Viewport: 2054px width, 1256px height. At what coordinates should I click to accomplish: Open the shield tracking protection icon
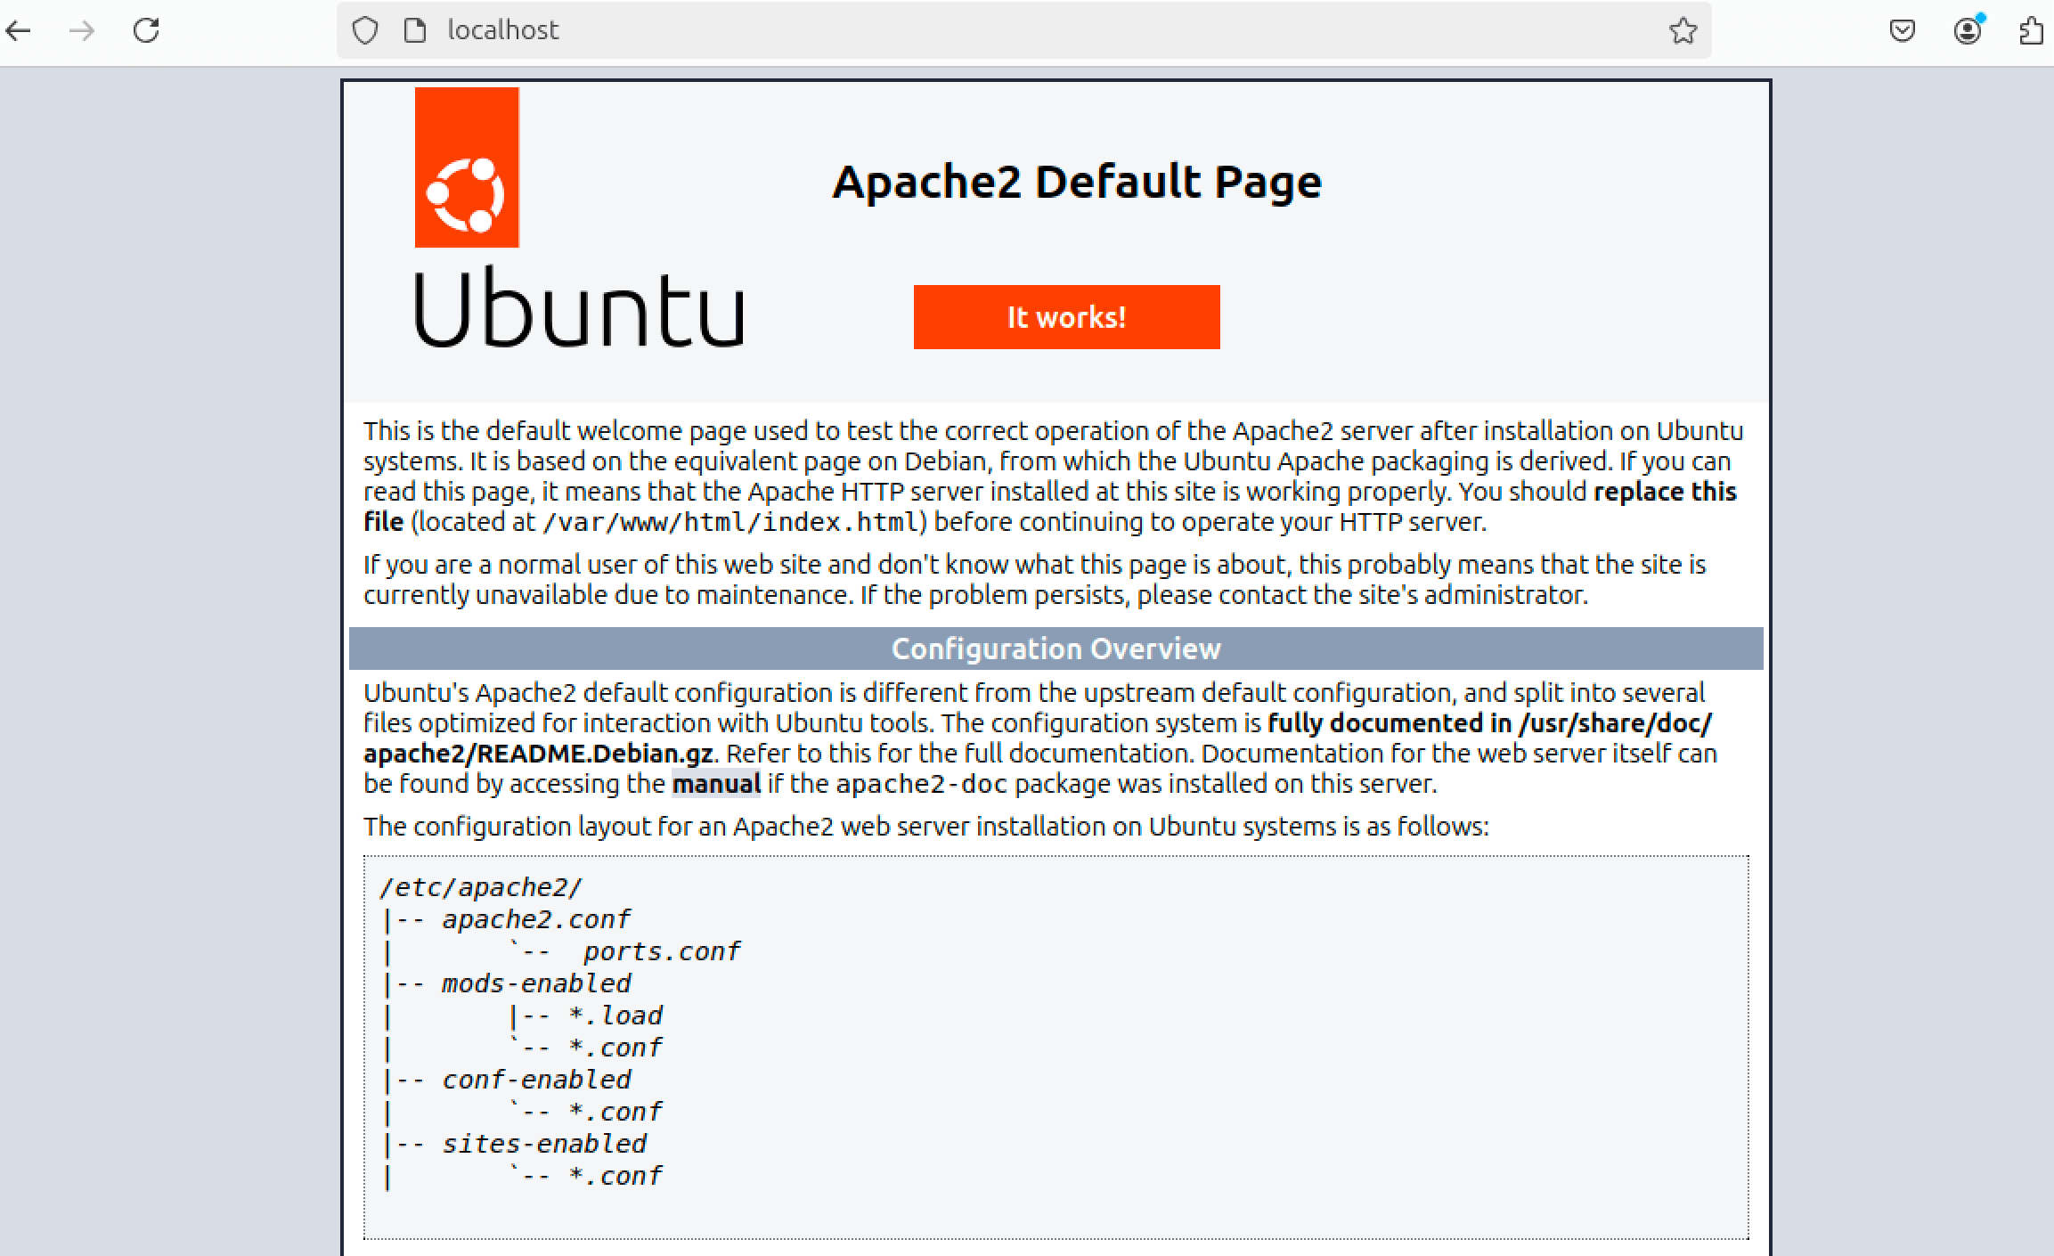click(x=365, y=31)
